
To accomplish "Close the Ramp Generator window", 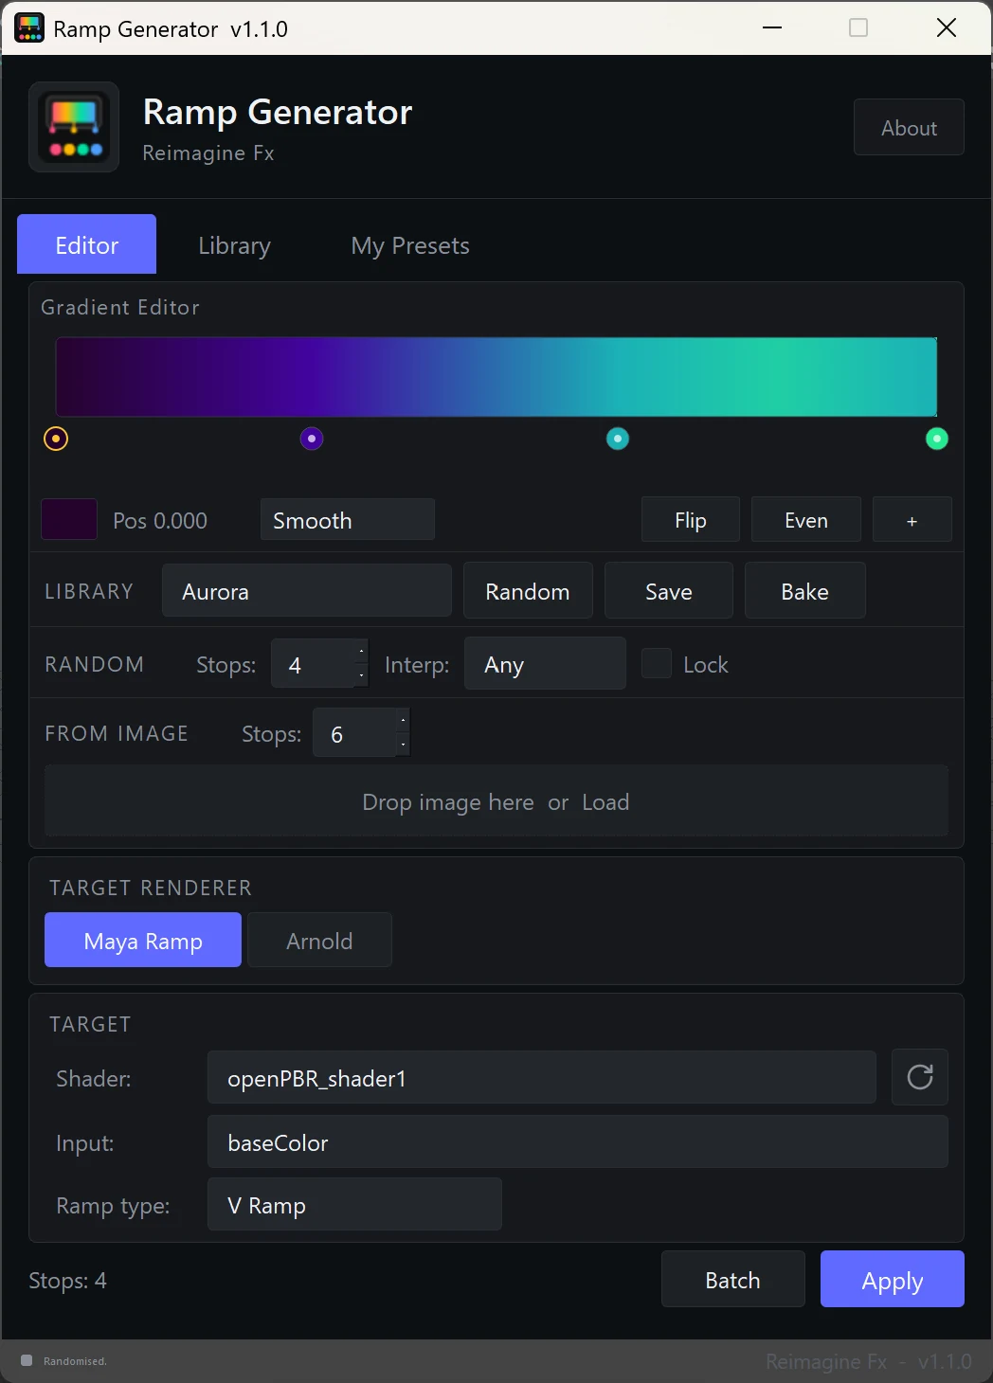I will [x=947, y=27].
